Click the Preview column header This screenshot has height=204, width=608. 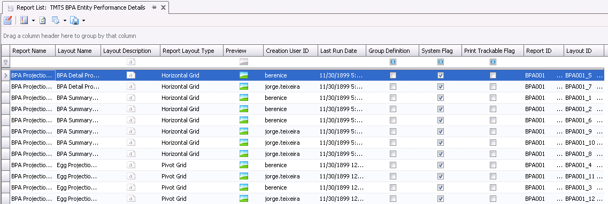pyautogui.click(x=243, y=51)
